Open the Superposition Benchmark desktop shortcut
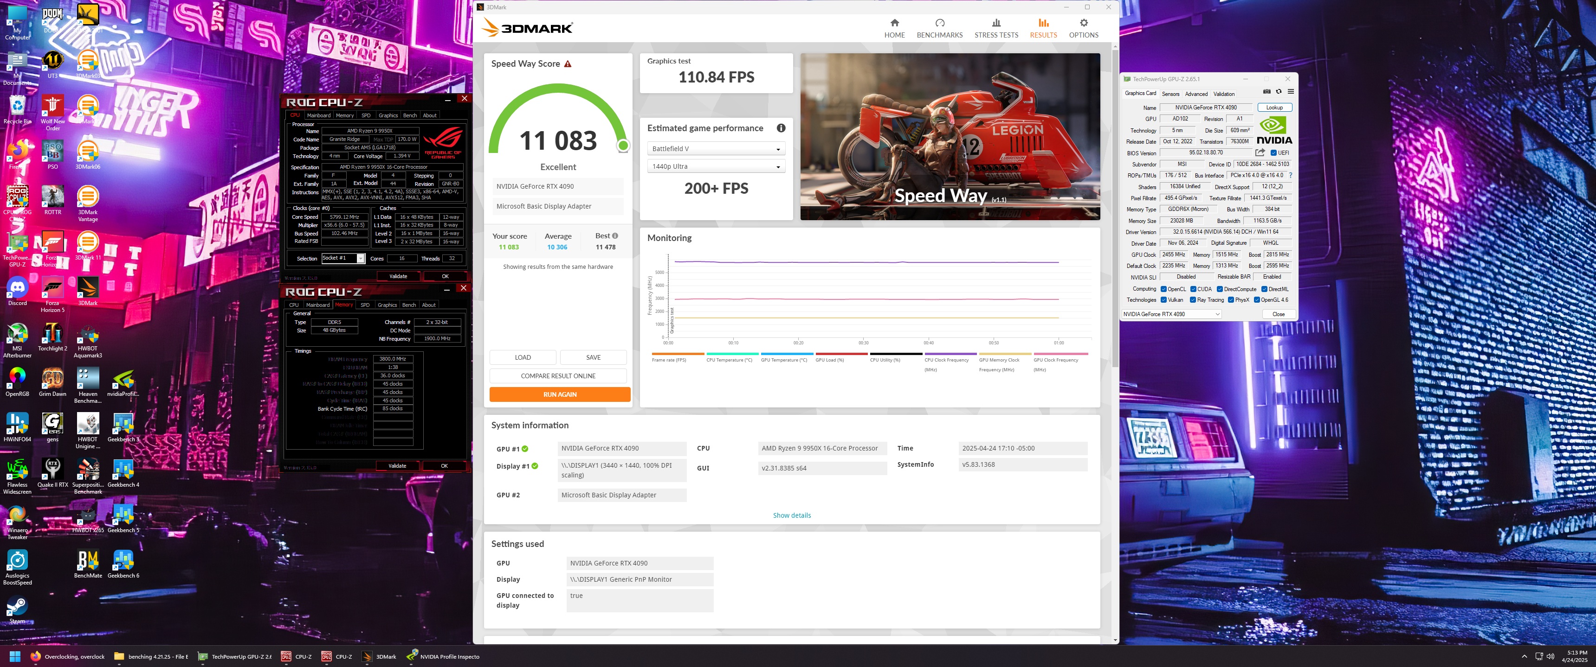 (x=88, y=476)
